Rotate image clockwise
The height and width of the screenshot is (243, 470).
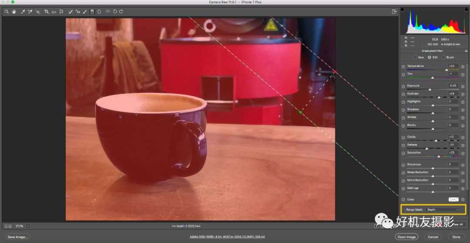121,12
